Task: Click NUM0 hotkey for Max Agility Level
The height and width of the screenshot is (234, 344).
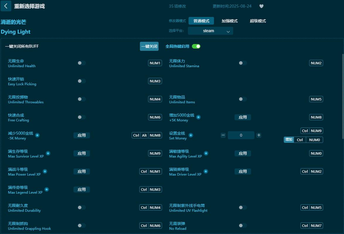Action: click(316, 153)
